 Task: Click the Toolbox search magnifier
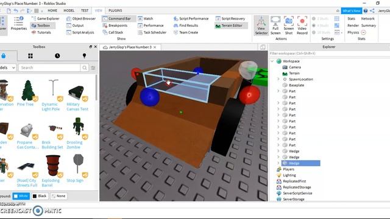pyautogui.click(x=85, y=68)
